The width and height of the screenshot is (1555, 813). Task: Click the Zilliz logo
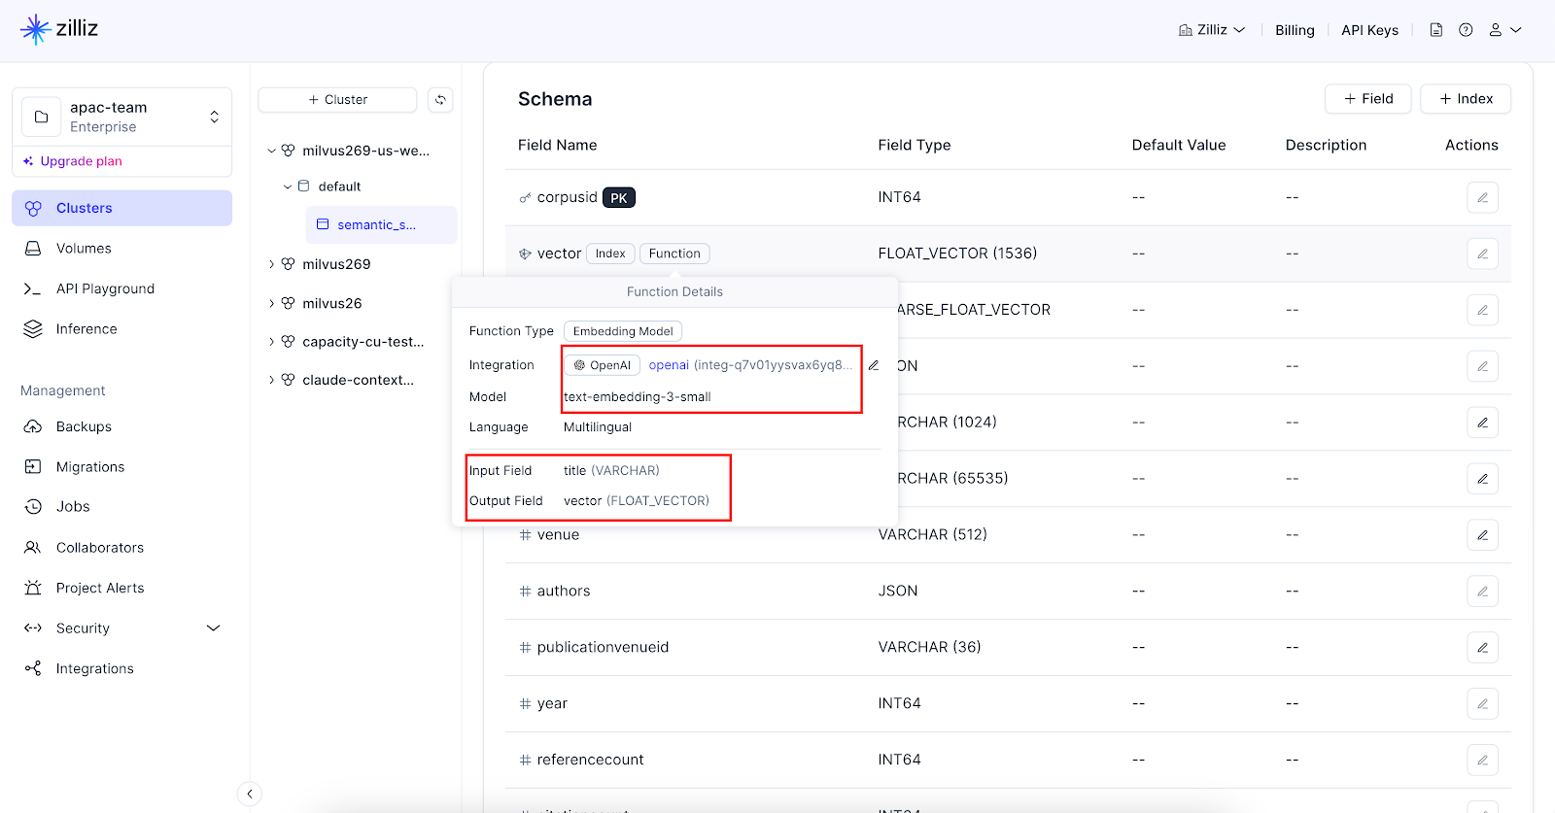(x=60, y=29)
